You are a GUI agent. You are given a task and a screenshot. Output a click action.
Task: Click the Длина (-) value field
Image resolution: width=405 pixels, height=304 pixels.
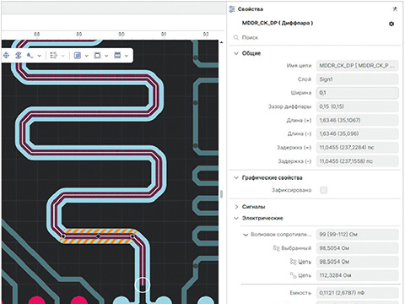point(358,133)
